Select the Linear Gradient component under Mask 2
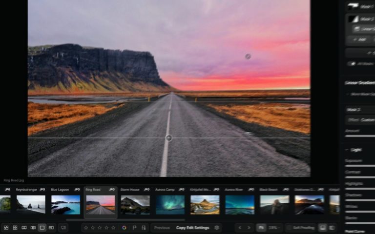Screen dimensions: 375x234 click(363, 29)
